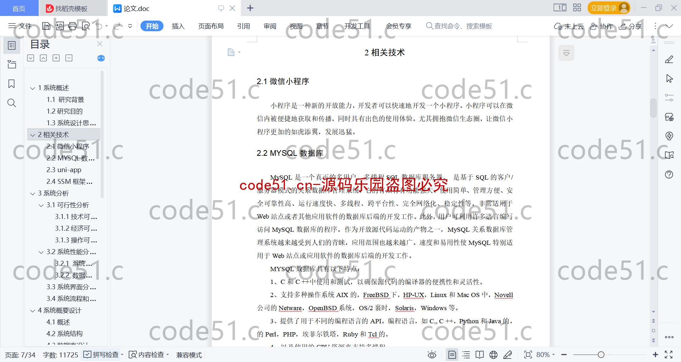The height and width of the screenshot is (362, 681).
Task: Click the zoom in plus button
Action: tap(655, 355)
